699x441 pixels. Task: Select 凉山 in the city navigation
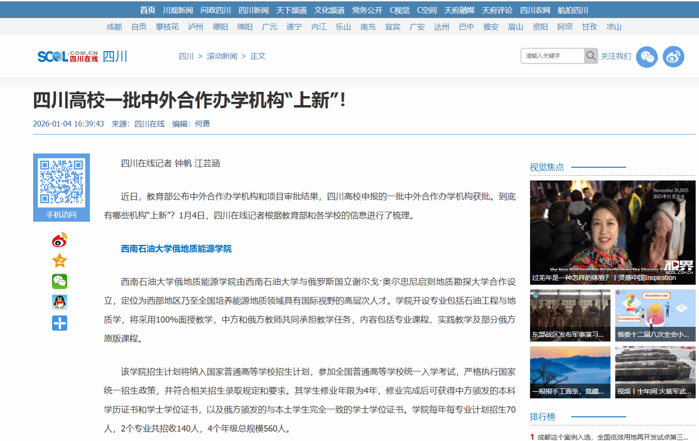614,27
